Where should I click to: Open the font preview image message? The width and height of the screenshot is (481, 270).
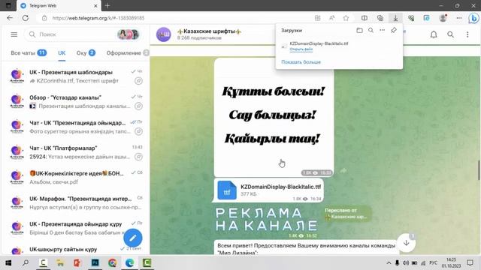(x=274, y=118)
